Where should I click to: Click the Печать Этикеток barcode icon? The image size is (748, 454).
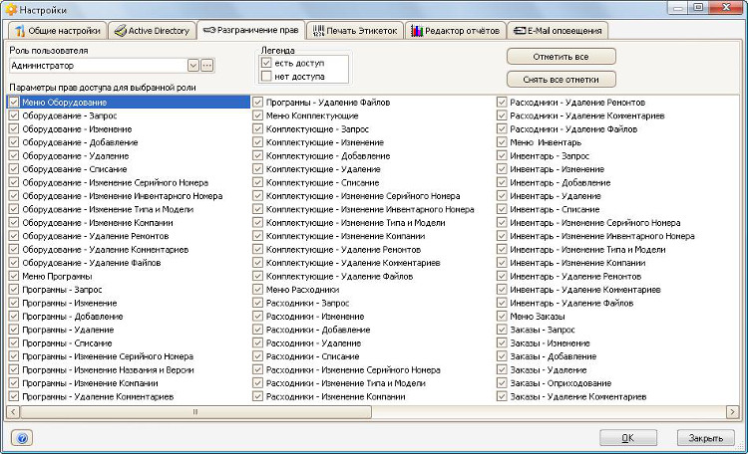click(x=319, y=31)
